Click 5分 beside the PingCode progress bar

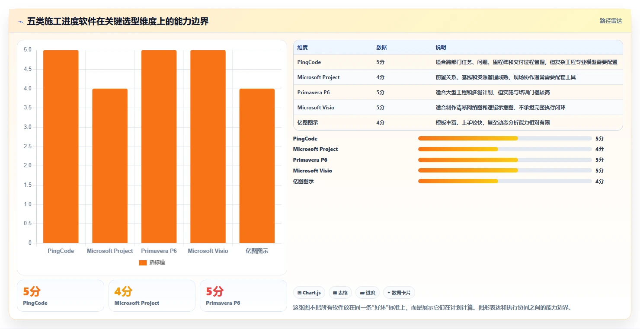coord(599,139)
